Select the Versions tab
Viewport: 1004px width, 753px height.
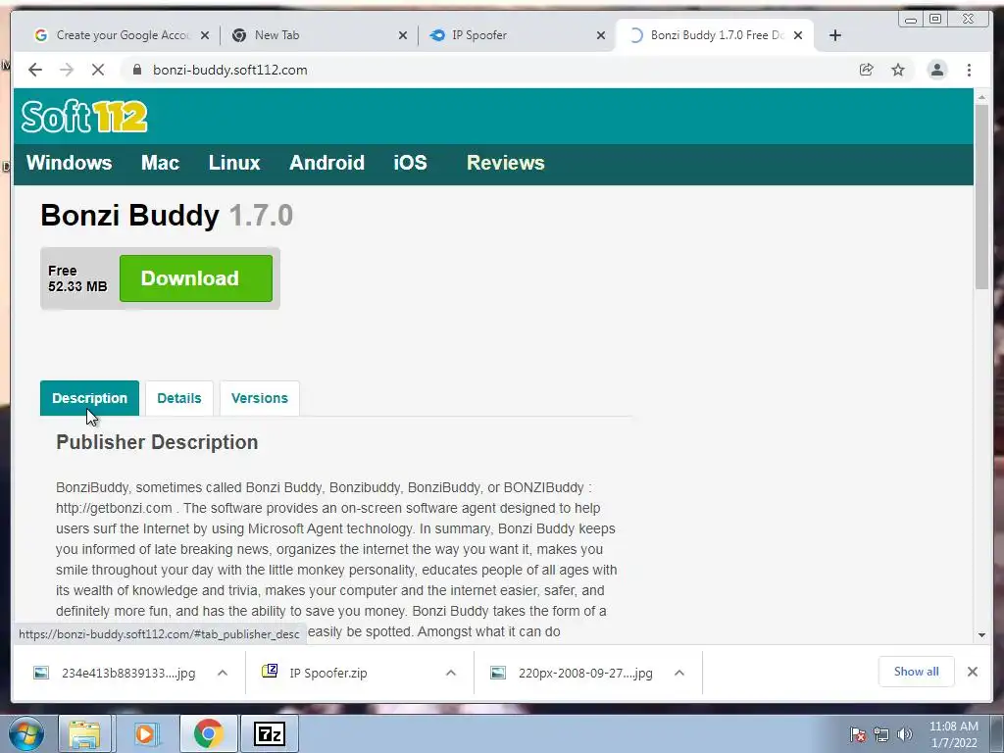coord(259,398)
